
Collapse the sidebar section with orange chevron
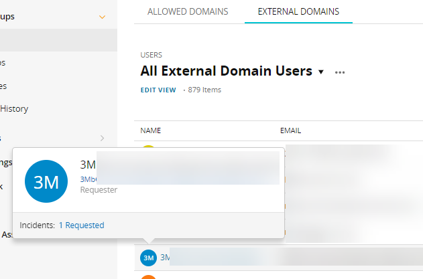102,17
